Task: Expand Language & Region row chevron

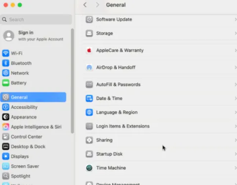Action: coord(236,112)
